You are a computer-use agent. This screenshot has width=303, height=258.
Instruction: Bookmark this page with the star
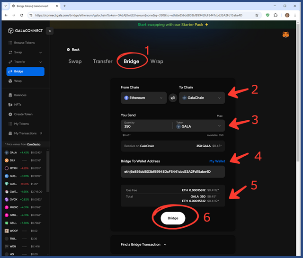click(257, 15)
